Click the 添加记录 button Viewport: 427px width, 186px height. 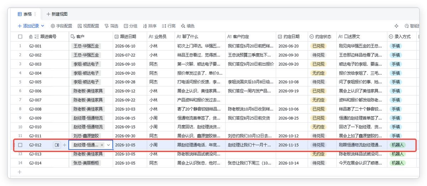[x=28, y=26]
